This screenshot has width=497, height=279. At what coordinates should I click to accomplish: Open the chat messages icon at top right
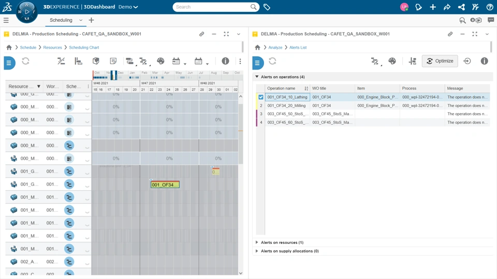tap(491, 20)
